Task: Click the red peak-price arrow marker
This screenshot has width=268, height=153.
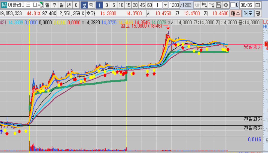Action: click(168, 27)
